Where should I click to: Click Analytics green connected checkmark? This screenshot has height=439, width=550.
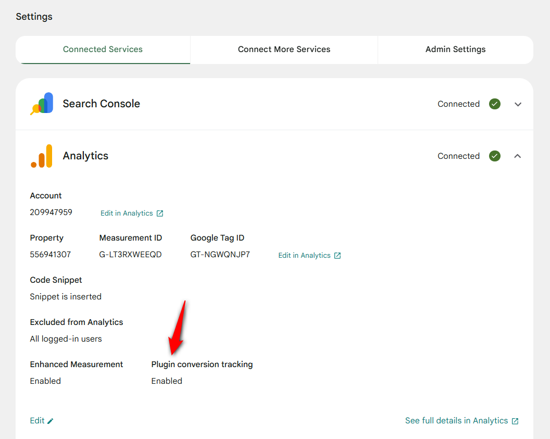coord(495,156)
